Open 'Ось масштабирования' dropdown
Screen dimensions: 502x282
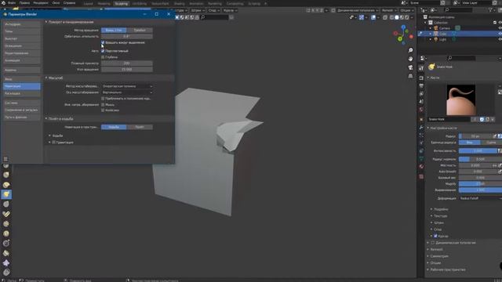pos(127,92)
